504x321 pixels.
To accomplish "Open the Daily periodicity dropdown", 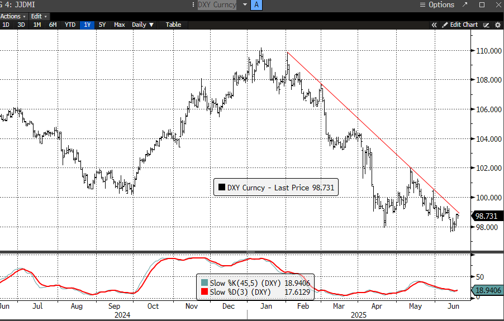I will 142,25.
